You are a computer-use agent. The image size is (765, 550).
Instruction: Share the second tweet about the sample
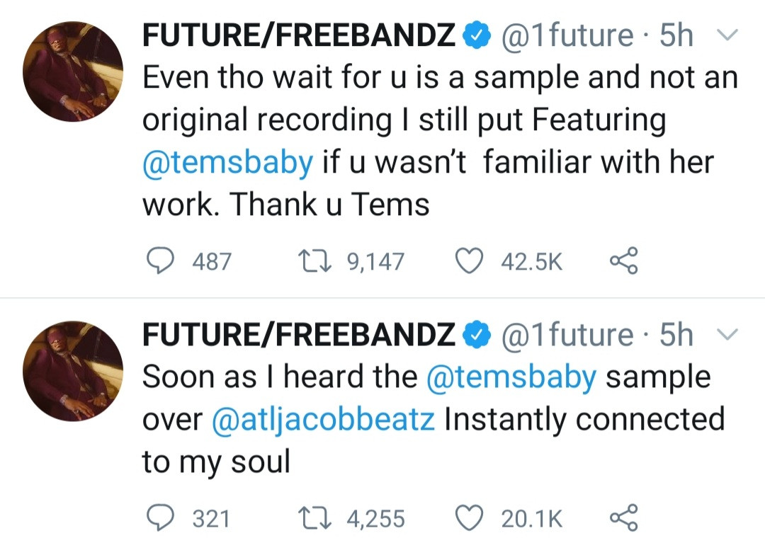coord(624,519)
